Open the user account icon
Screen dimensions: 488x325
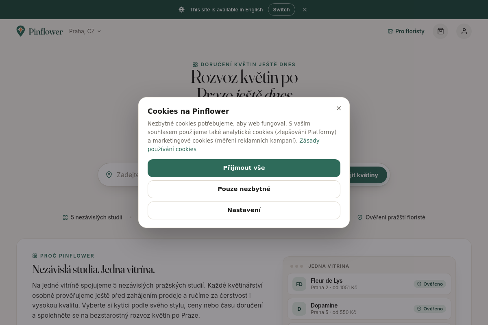click(x=464, y=31)
